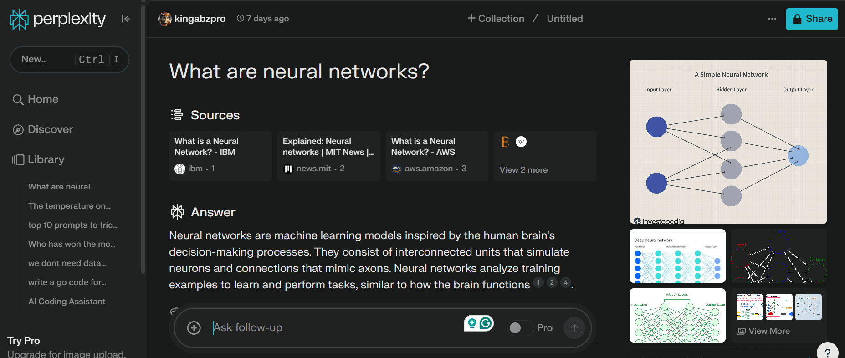Click the Library books icon
Screen dimensions: 845x358
(x=18, y=160)
